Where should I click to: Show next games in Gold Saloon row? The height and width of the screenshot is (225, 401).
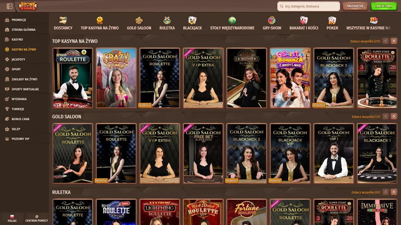[x=394, y=116]
